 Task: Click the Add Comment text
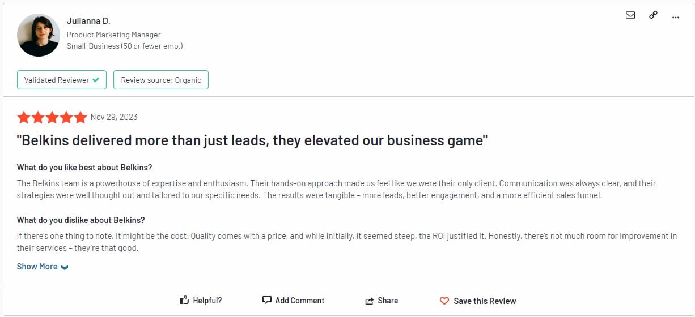point(300,301)
